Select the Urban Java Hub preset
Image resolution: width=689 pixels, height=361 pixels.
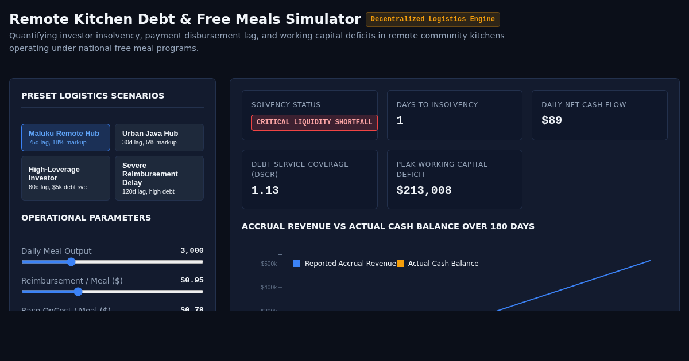coord(159,138)
